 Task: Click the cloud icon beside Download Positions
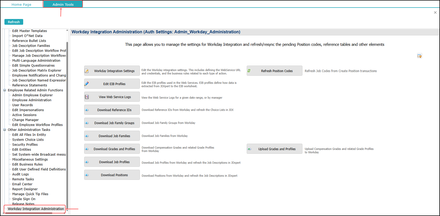[87, 175]
